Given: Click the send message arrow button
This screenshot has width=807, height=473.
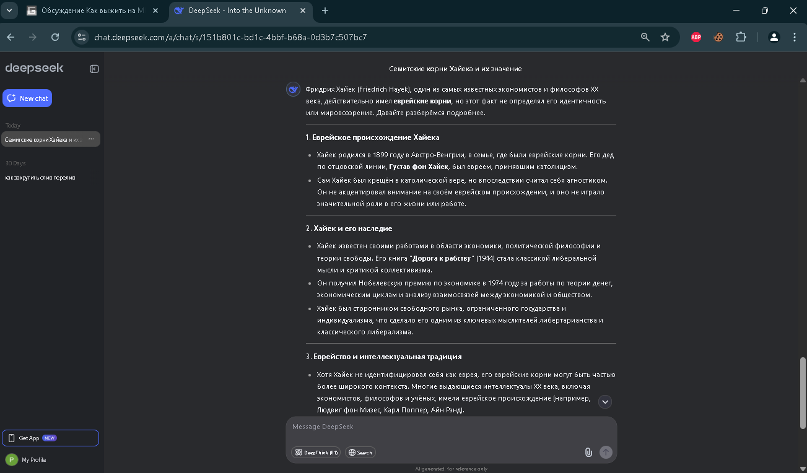Looking at the screenshot, I should tap(606, 452).
